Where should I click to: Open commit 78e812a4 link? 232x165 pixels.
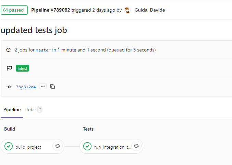[x=26, y=87]
